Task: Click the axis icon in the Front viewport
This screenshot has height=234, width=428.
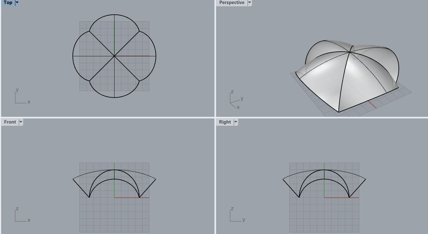Action: tap(22, 214)
